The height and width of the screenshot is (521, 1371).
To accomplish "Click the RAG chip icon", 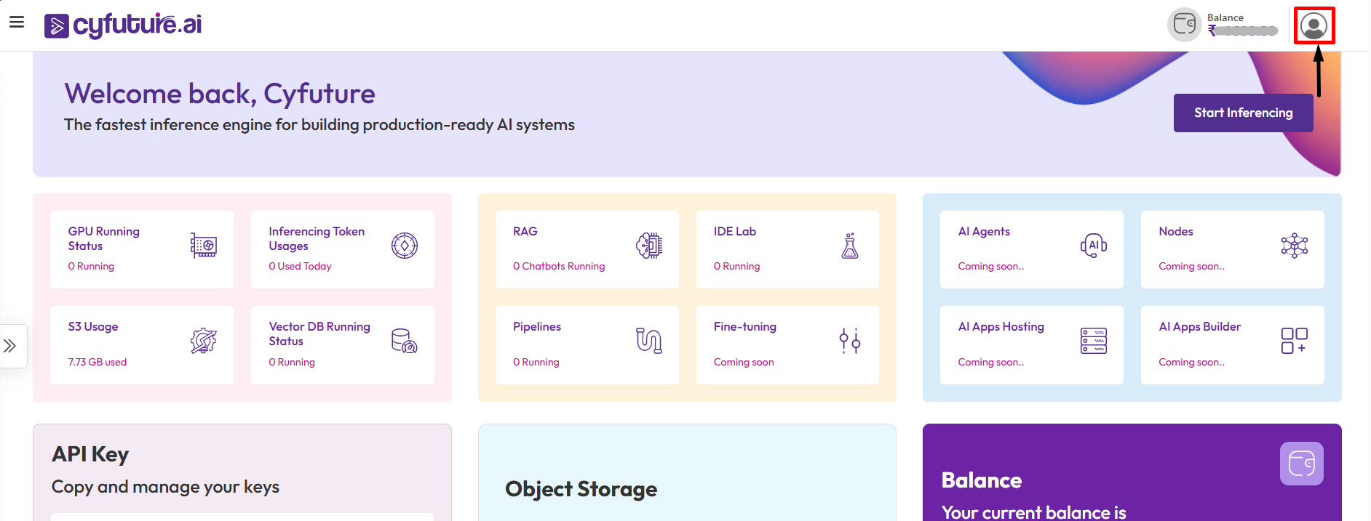I will coord(648,246).
